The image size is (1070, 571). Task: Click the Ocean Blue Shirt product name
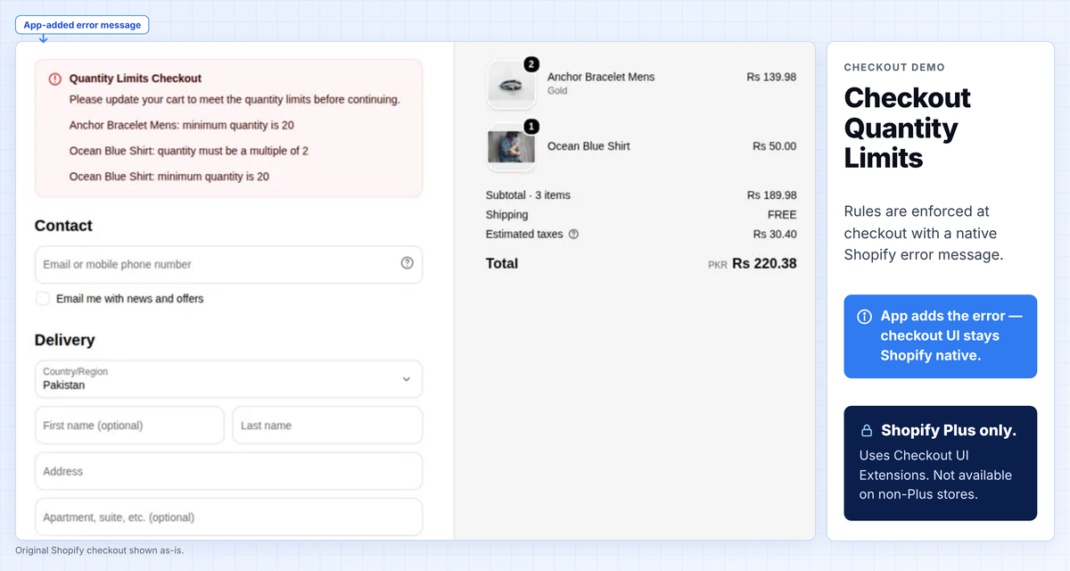(588, 146)
